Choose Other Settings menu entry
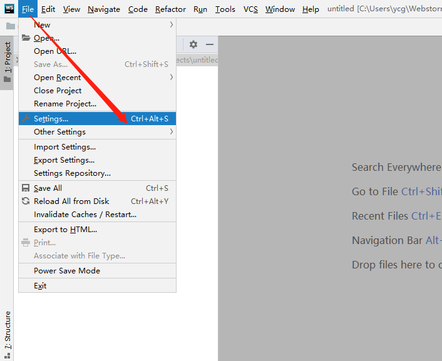442x361 pixels. [97, 131]
